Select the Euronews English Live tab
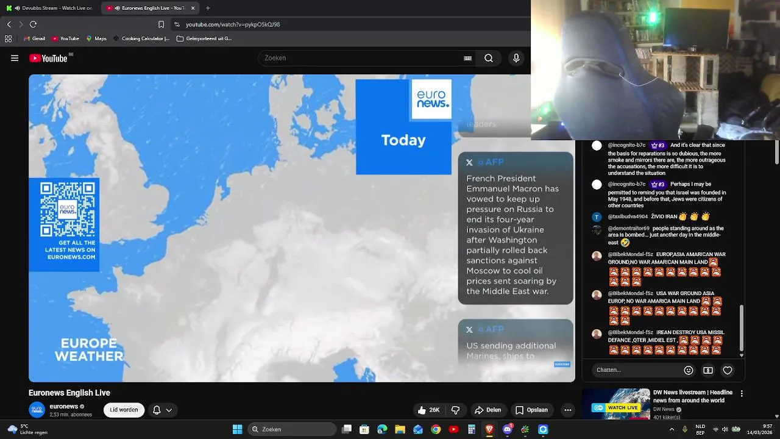This screenshot has width=780, height=439. coord(149,8)
